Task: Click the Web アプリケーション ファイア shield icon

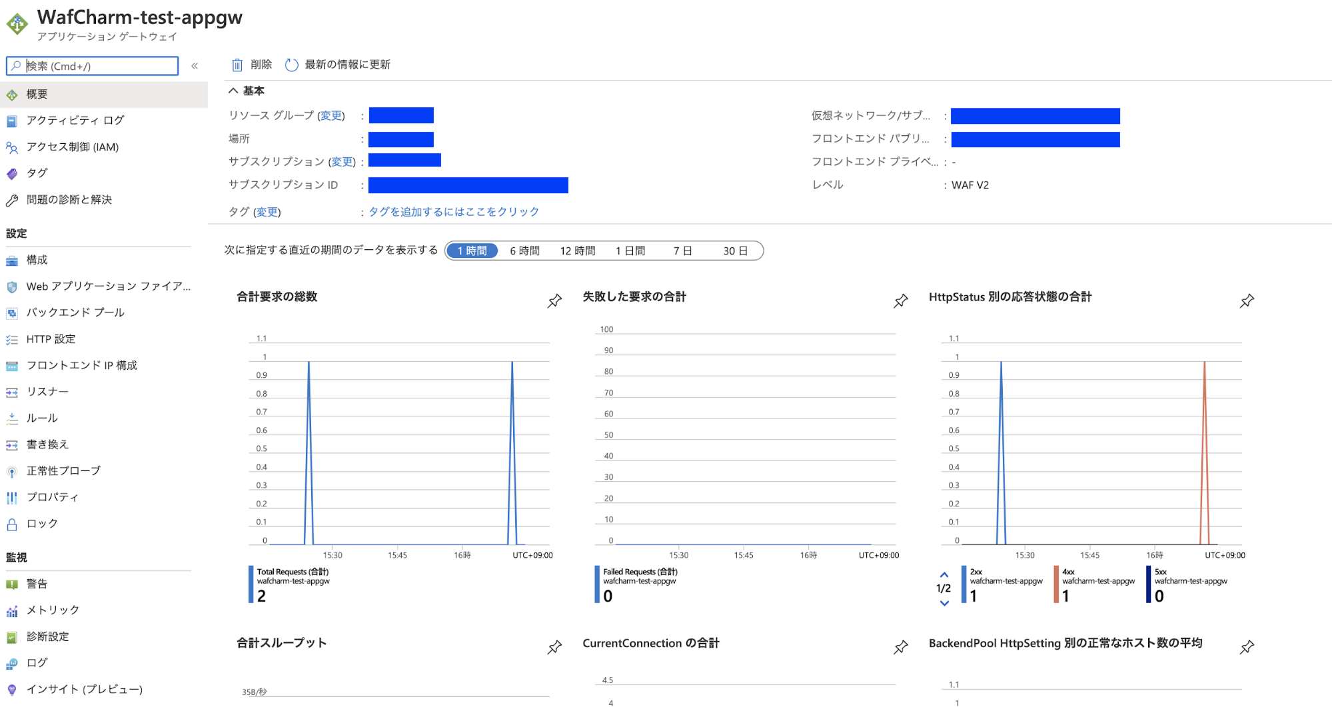Action: (12, 287)
